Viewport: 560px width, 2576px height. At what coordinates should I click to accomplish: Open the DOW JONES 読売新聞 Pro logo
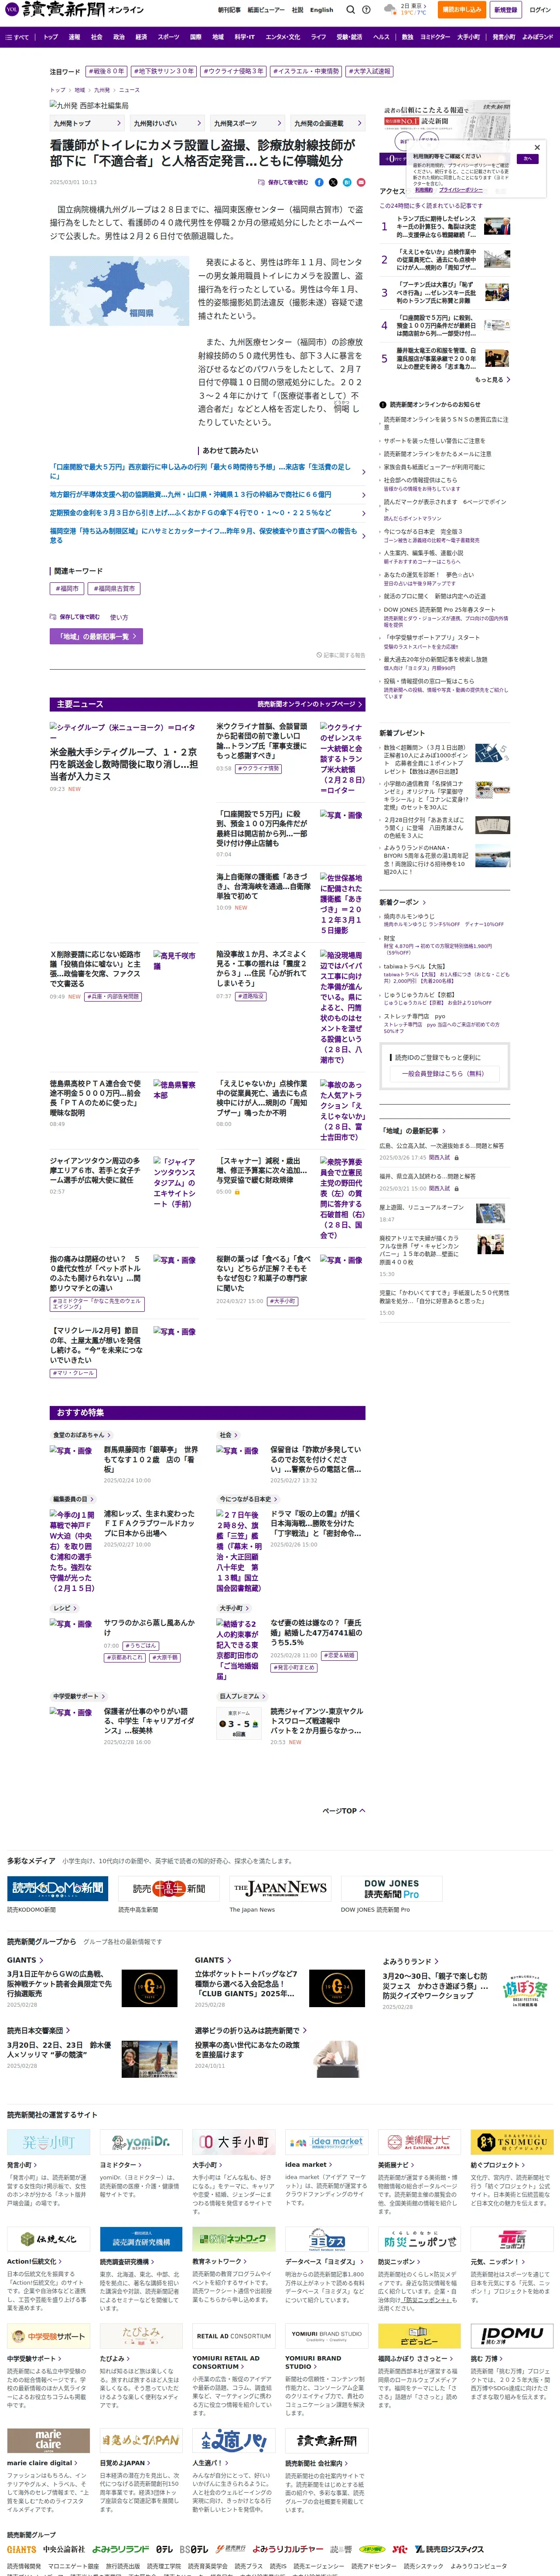391,1888
